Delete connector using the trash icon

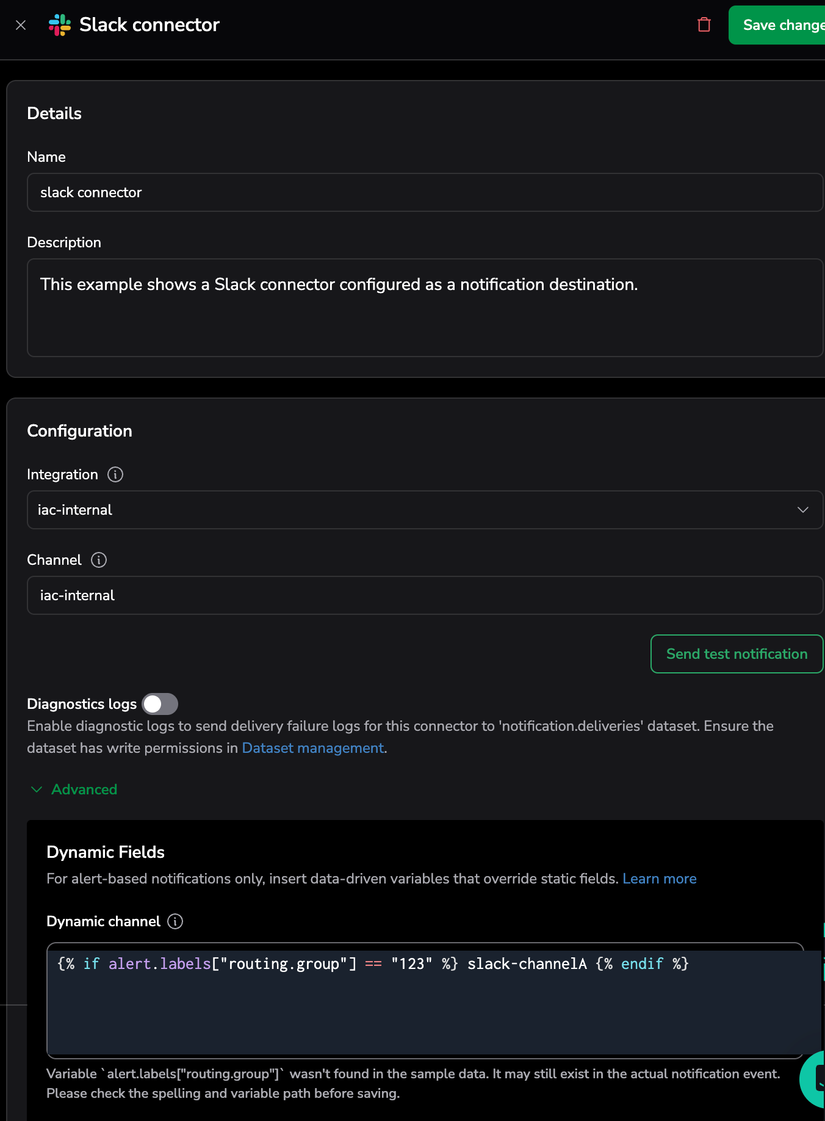(704, 25)
